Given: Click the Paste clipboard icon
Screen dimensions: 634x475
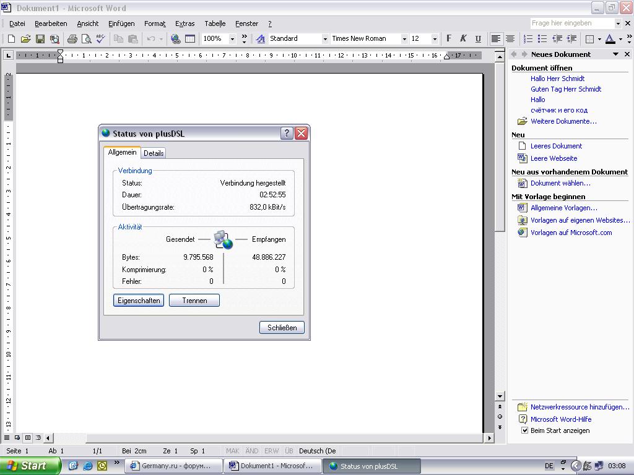Looking at the screenshot, I should tap(132, 39).
